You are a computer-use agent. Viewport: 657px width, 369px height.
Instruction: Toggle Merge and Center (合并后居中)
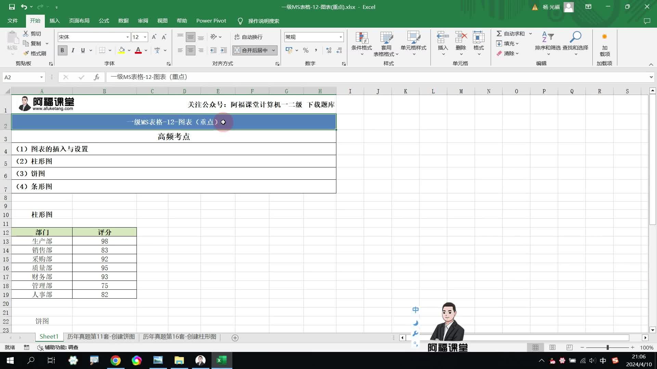coord(252,50)
